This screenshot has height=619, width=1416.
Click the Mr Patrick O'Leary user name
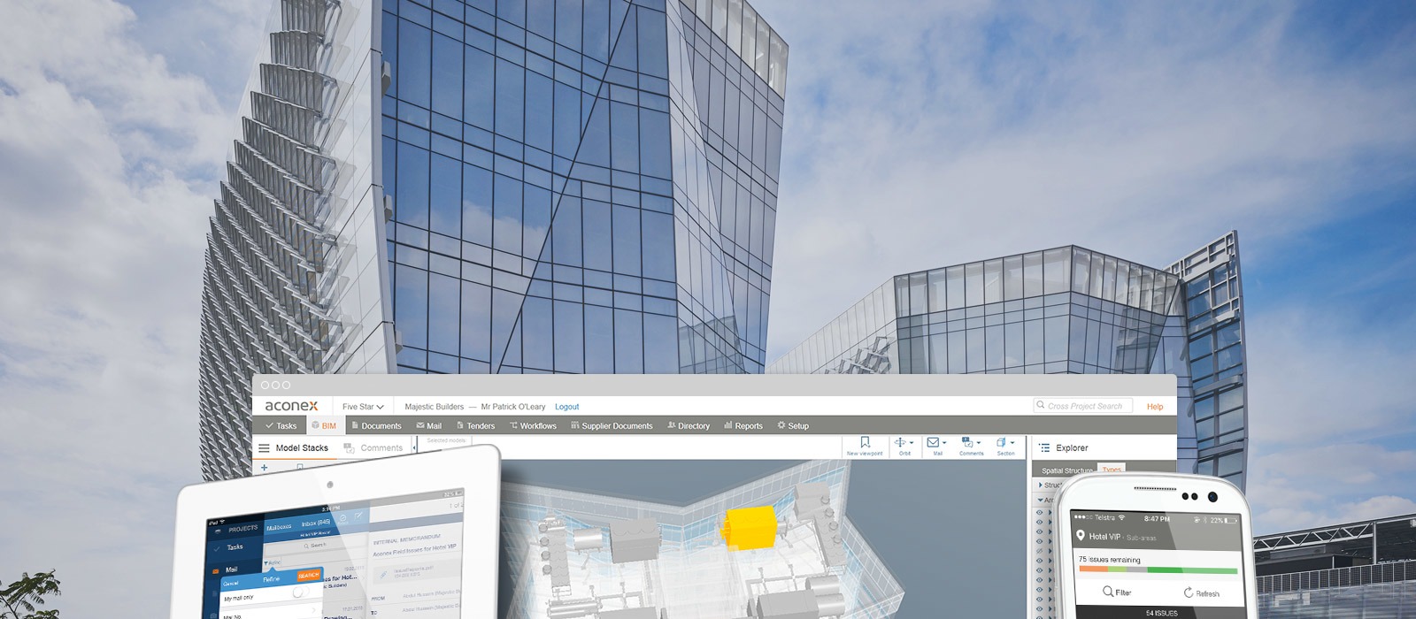point(512,407)
